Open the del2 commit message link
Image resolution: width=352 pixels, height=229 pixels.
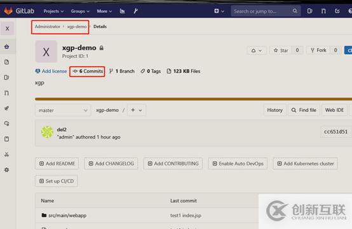coord(62,130)
